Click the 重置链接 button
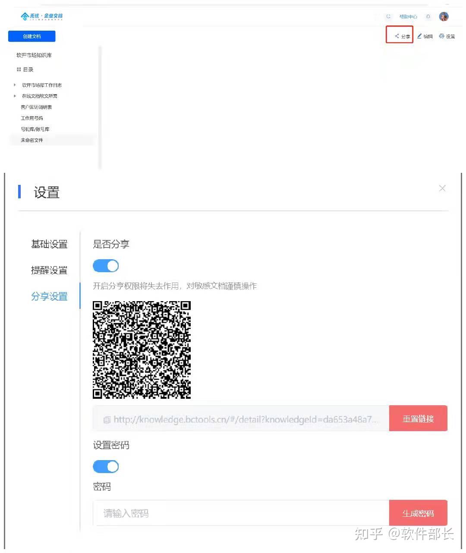The image size is (466, 553). pyautogui.click(x=418, y=418)
